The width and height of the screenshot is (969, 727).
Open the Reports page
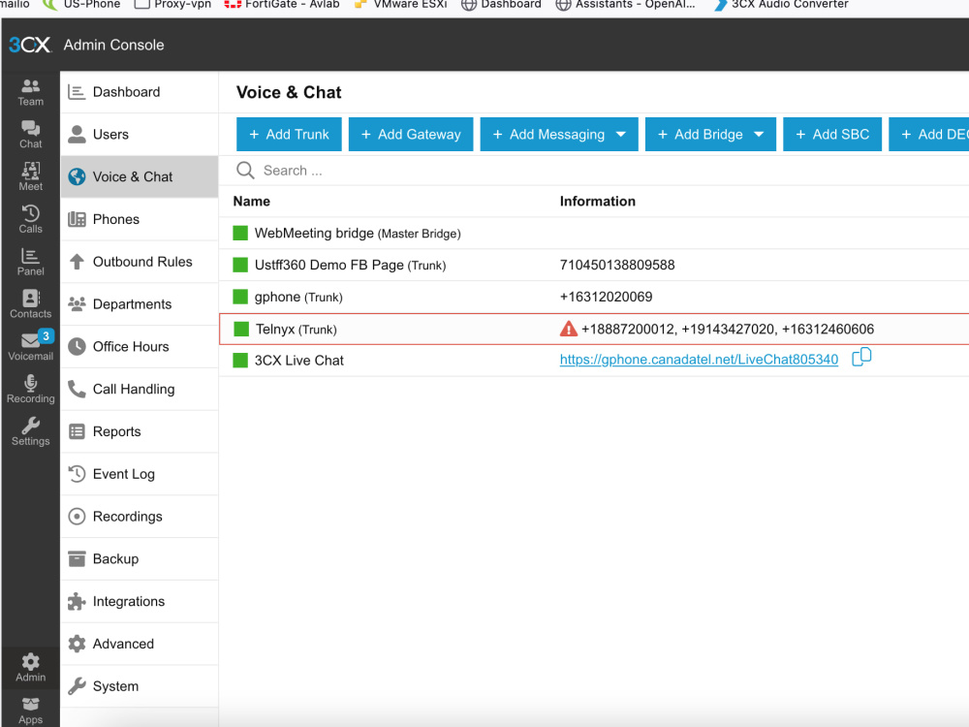coord(139,431)
